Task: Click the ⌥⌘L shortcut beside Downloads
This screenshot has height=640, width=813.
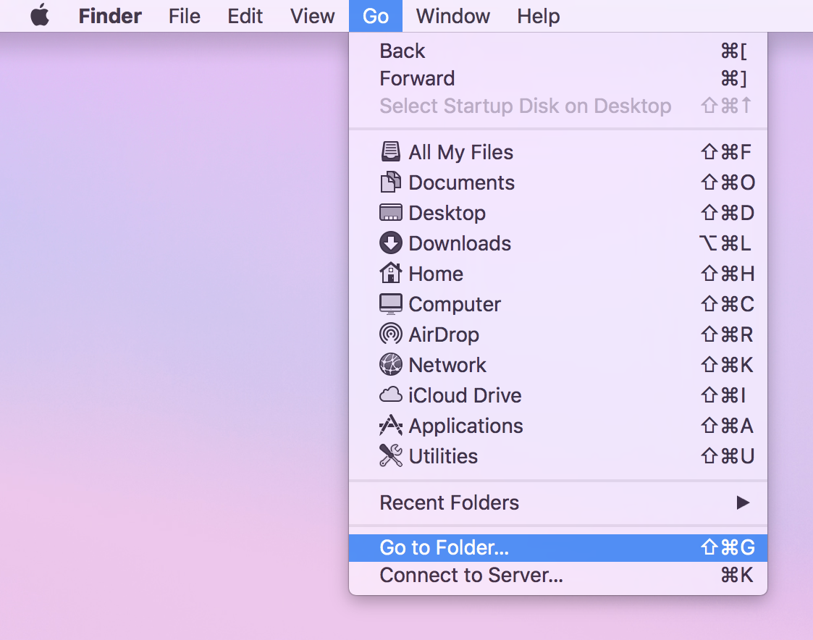Action: click(x=725, y=243)
